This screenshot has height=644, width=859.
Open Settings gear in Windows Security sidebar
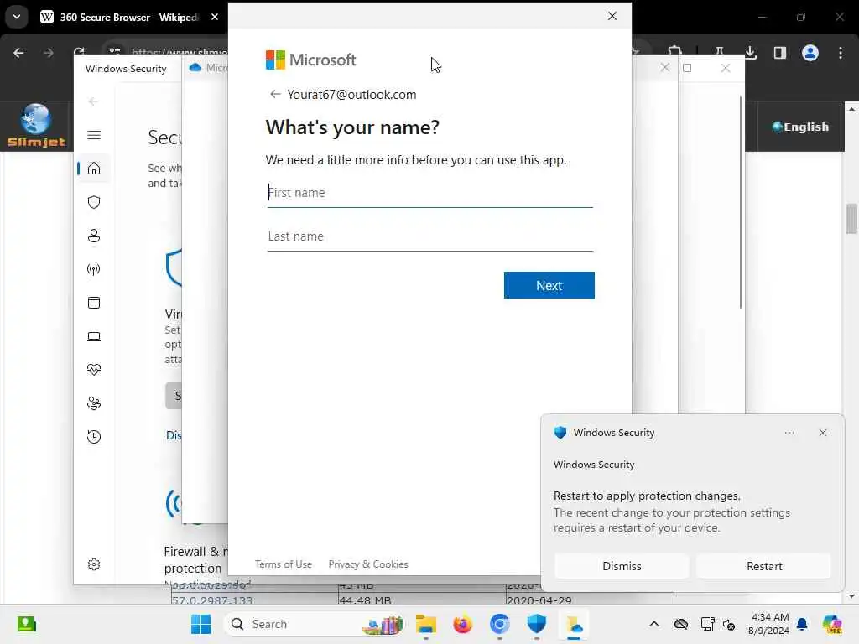[94, 564]
